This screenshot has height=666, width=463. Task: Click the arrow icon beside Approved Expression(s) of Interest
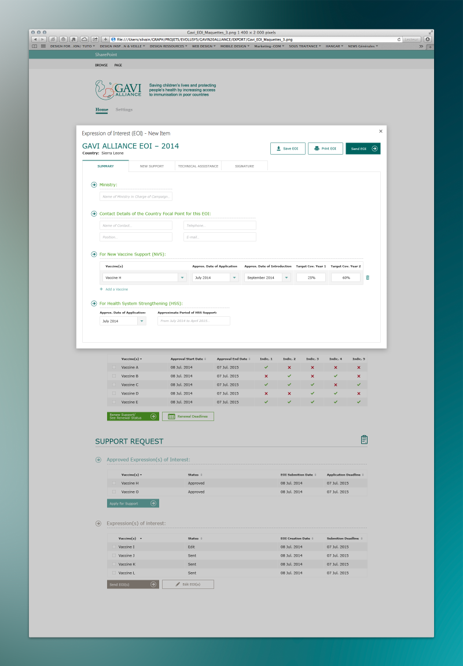tap(98, 460)
